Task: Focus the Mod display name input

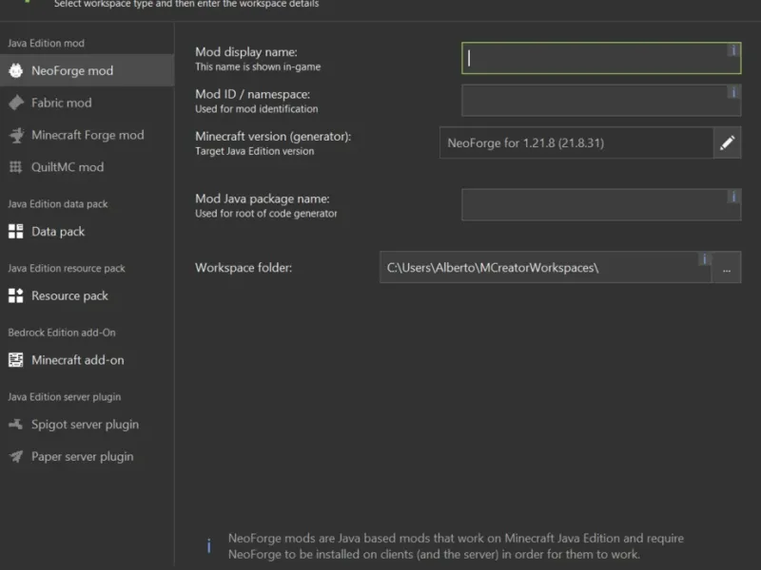Action: tap(601, 58)
